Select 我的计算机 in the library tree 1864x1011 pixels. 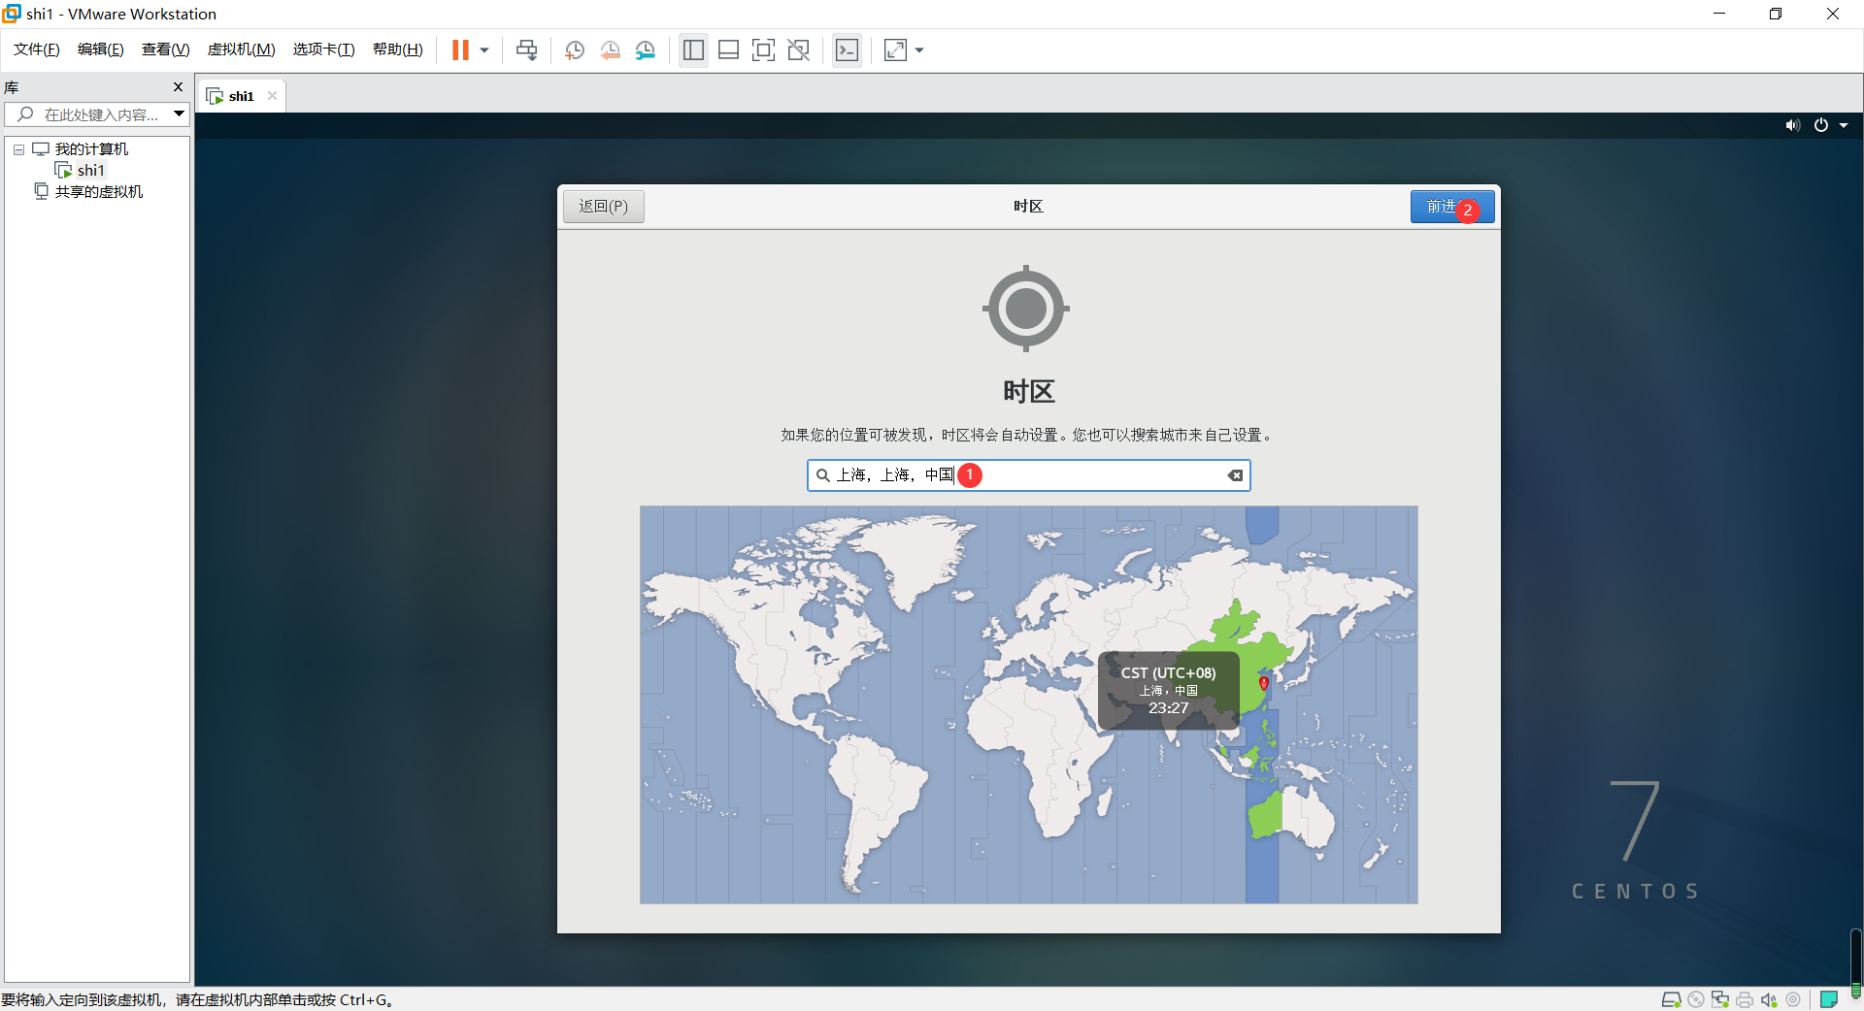pyautogui.click(x=91, y=149)
